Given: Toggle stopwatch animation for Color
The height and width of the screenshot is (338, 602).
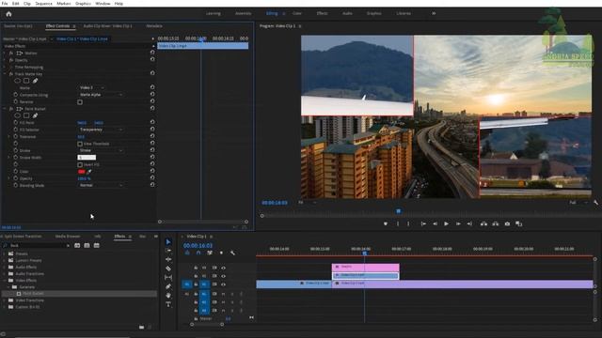Looking at the screenshot, I should pyautogui.click(x=16, y=171).
